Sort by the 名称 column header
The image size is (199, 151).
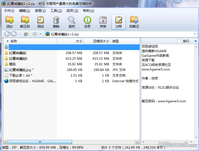click(x=30, y=41)
